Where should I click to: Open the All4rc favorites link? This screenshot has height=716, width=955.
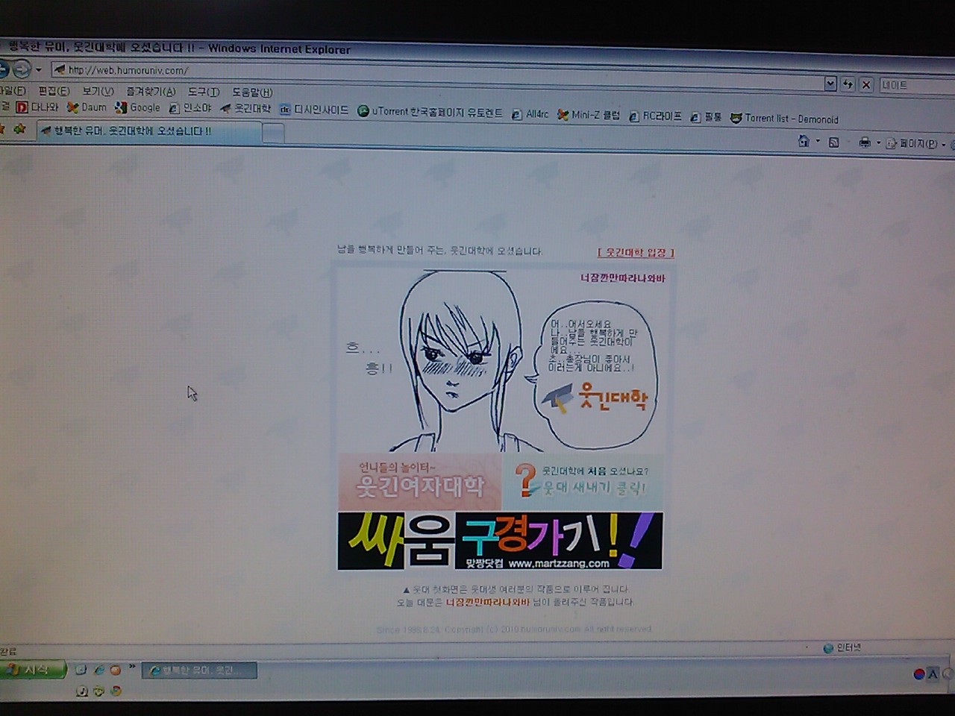point(530,114)
